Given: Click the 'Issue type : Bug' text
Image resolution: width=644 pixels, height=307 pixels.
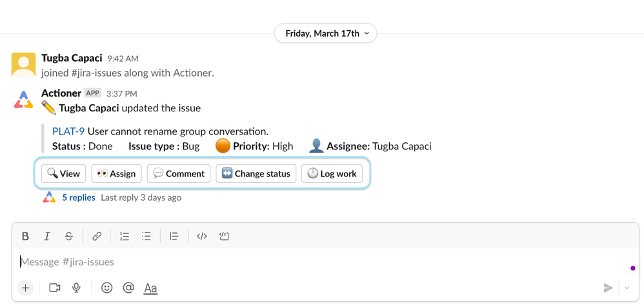Looking at the screenshot, I should click(x=165, y=146).
